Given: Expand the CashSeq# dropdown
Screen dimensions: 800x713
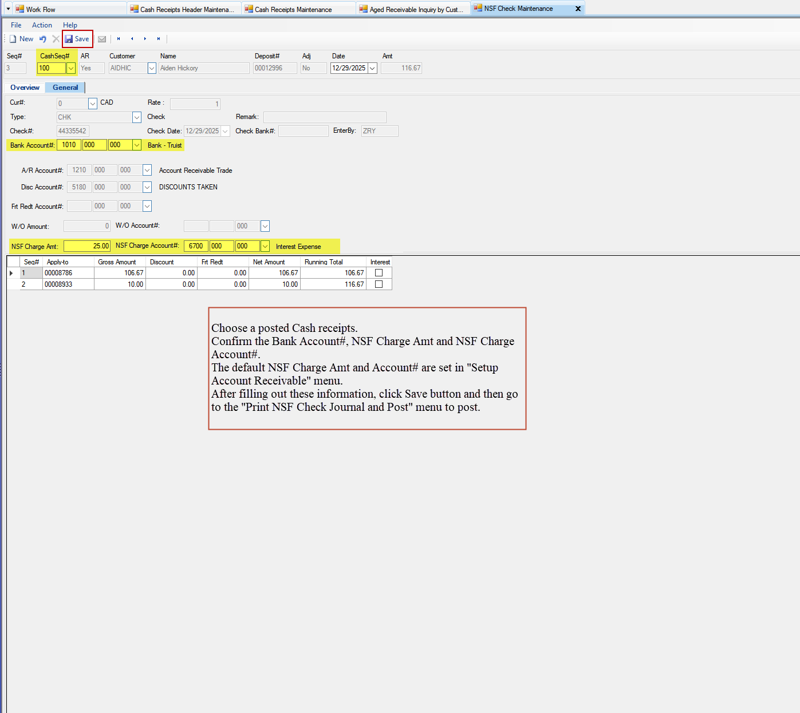Looking at the screenshot, I should (71, 68).
